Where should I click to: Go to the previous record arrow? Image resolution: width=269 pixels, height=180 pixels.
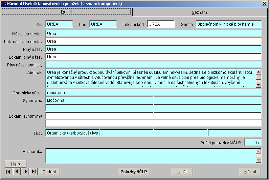[17, 172]
